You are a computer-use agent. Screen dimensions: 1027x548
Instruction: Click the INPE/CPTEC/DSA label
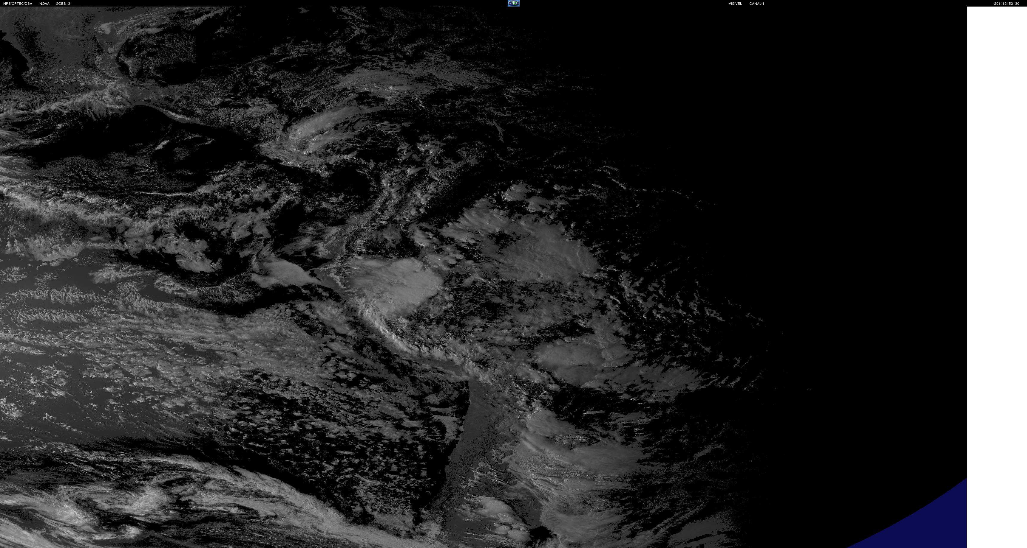click(x=17, y=4)
